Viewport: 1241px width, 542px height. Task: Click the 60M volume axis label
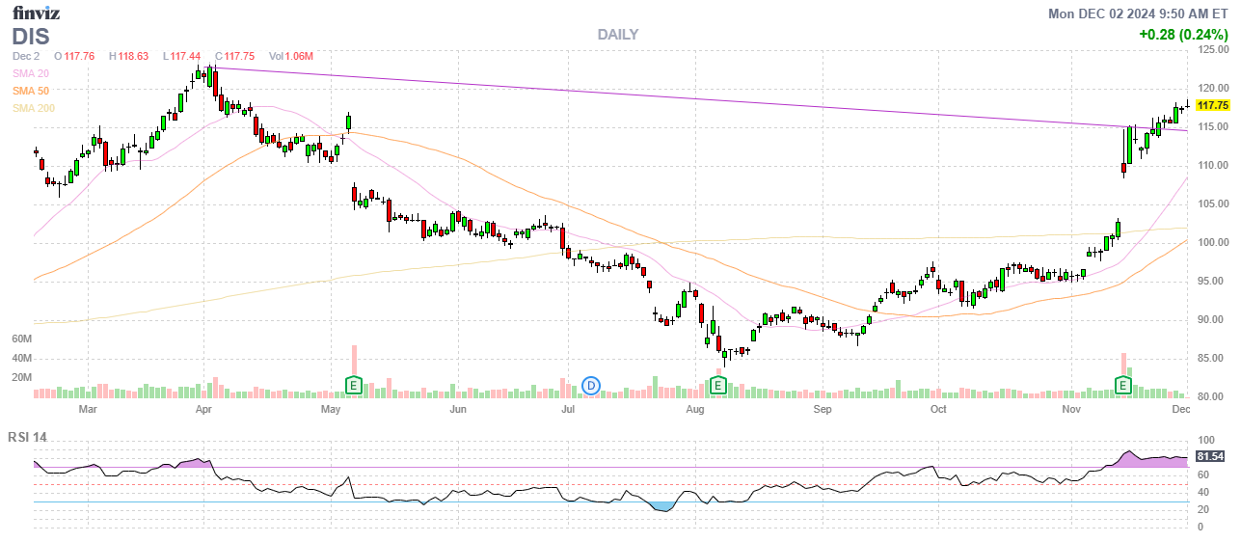21,339
